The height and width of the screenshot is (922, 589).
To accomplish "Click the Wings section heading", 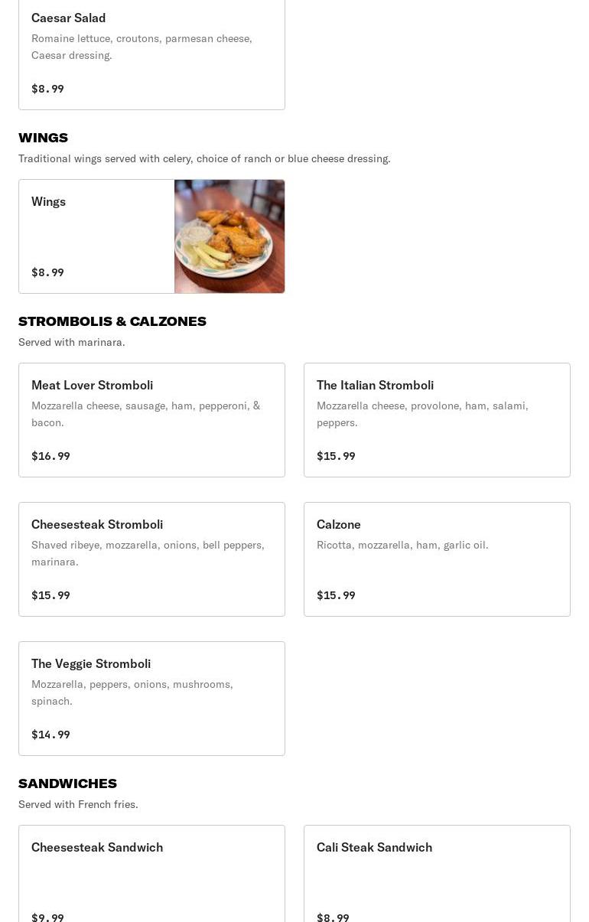I will point(43,138).
